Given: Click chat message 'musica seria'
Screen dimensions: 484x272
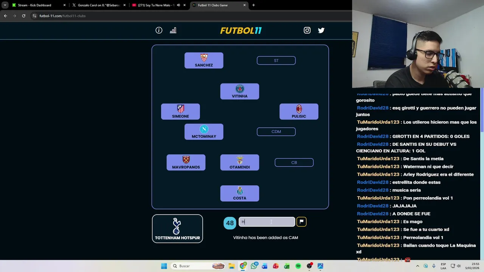Looking at the screenshot, I should click(x=406, y=190).
